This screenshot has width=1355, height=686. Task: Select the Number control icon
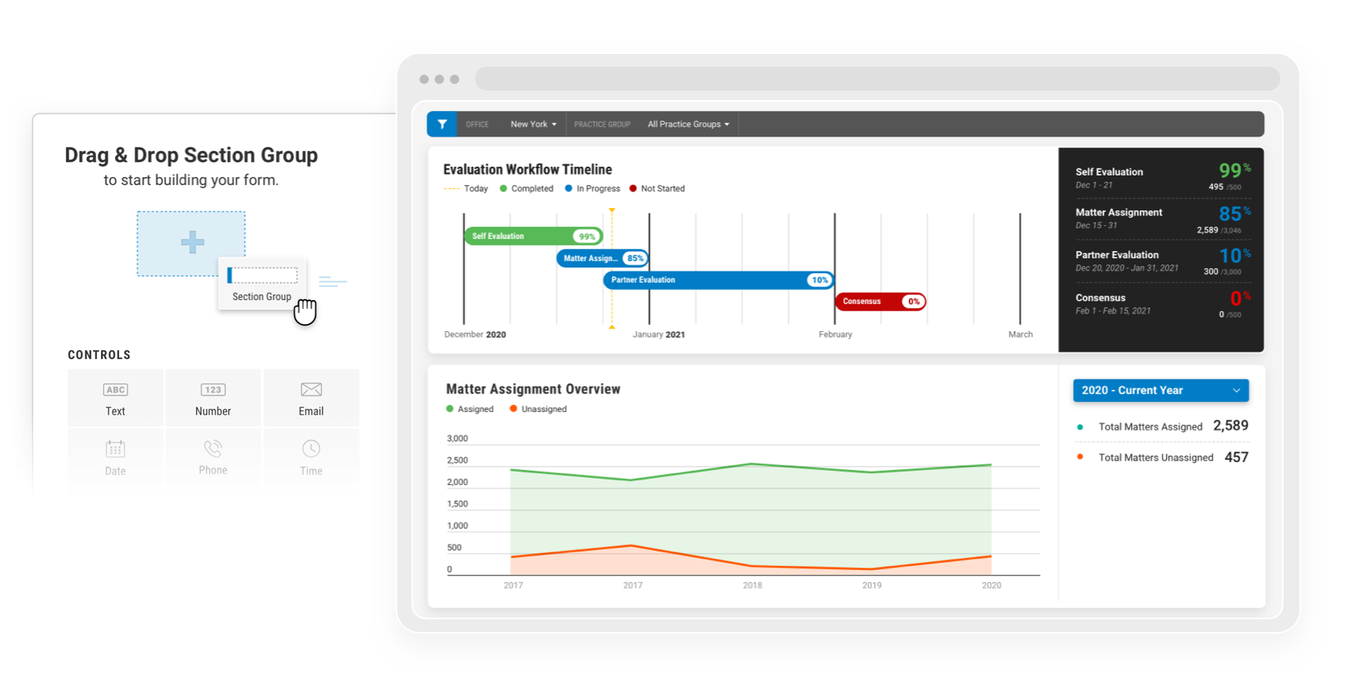tap(213, 390)
